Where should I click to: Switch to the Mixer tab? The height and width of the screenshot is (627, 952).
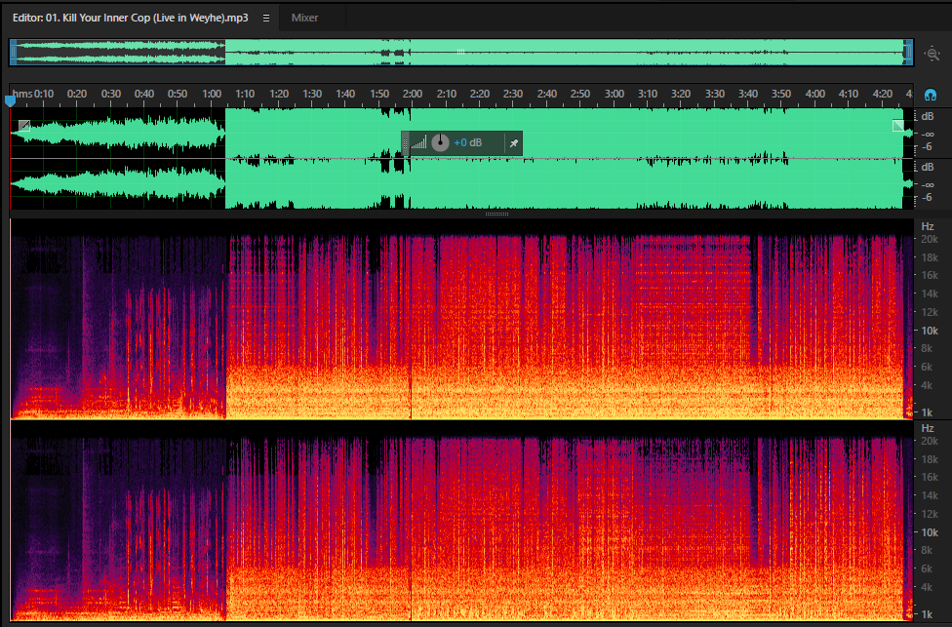[x=304, y=18]
